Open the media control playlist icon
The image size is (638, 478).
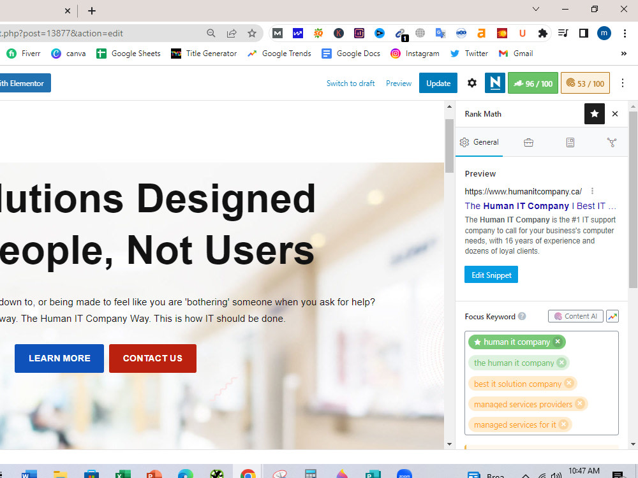[563, 33]
